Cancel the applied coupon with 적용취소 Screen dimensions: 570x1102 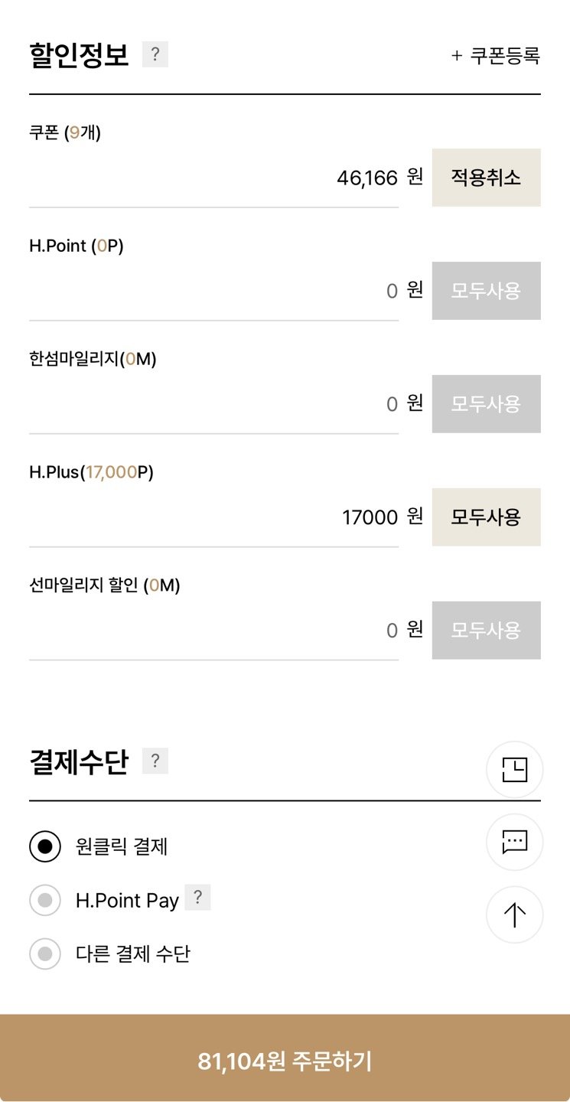click(486, 178)
